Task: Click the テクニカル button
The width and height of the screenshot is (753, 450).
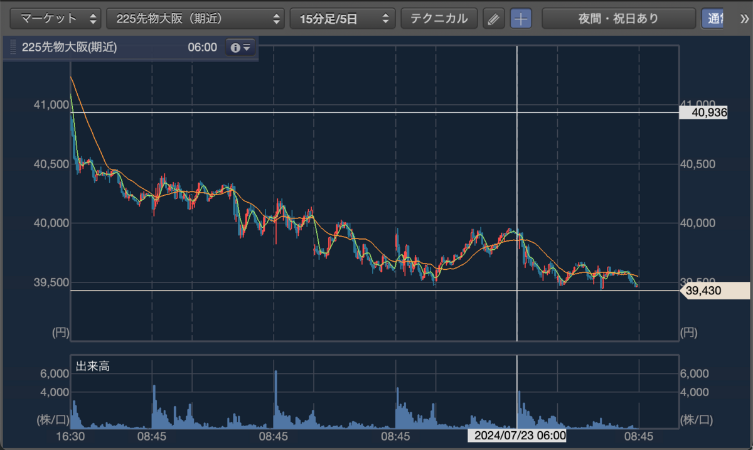Action: [439, 18]
